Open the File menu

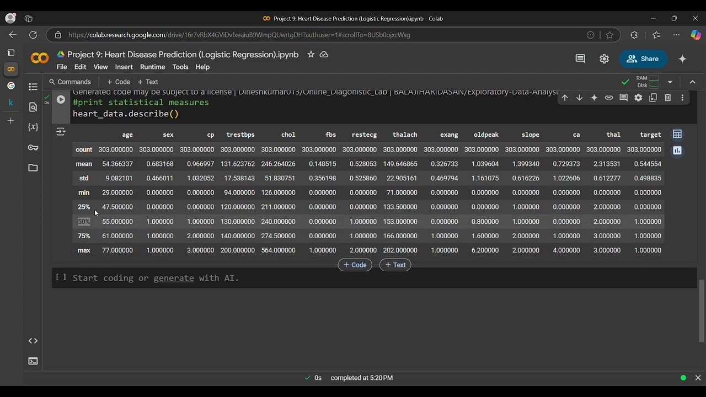(x=62, y=67)
